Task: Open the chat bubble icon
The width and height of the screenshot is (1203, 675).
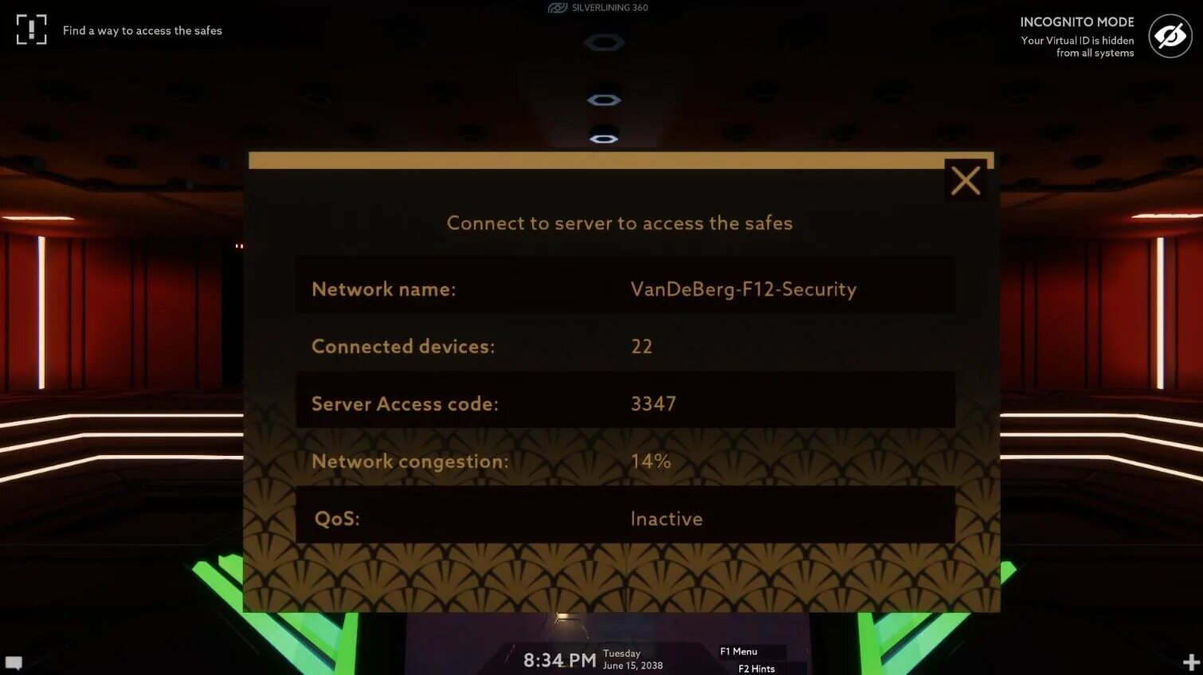Action: coord(14,663)
